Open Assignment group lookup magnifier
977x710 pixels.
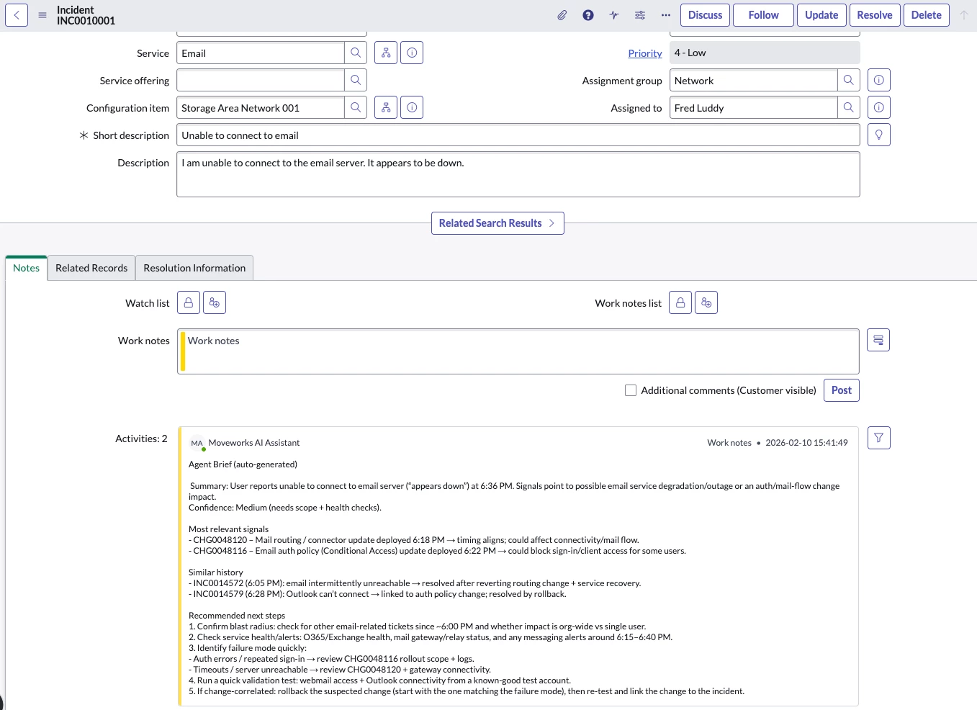click(x=849, y=80)
